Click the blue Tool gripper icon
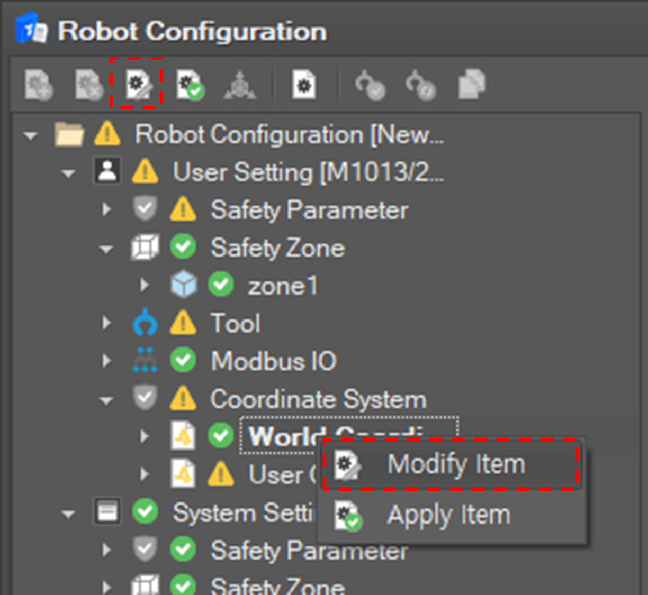Screen dimensions: 648x595 145,323
